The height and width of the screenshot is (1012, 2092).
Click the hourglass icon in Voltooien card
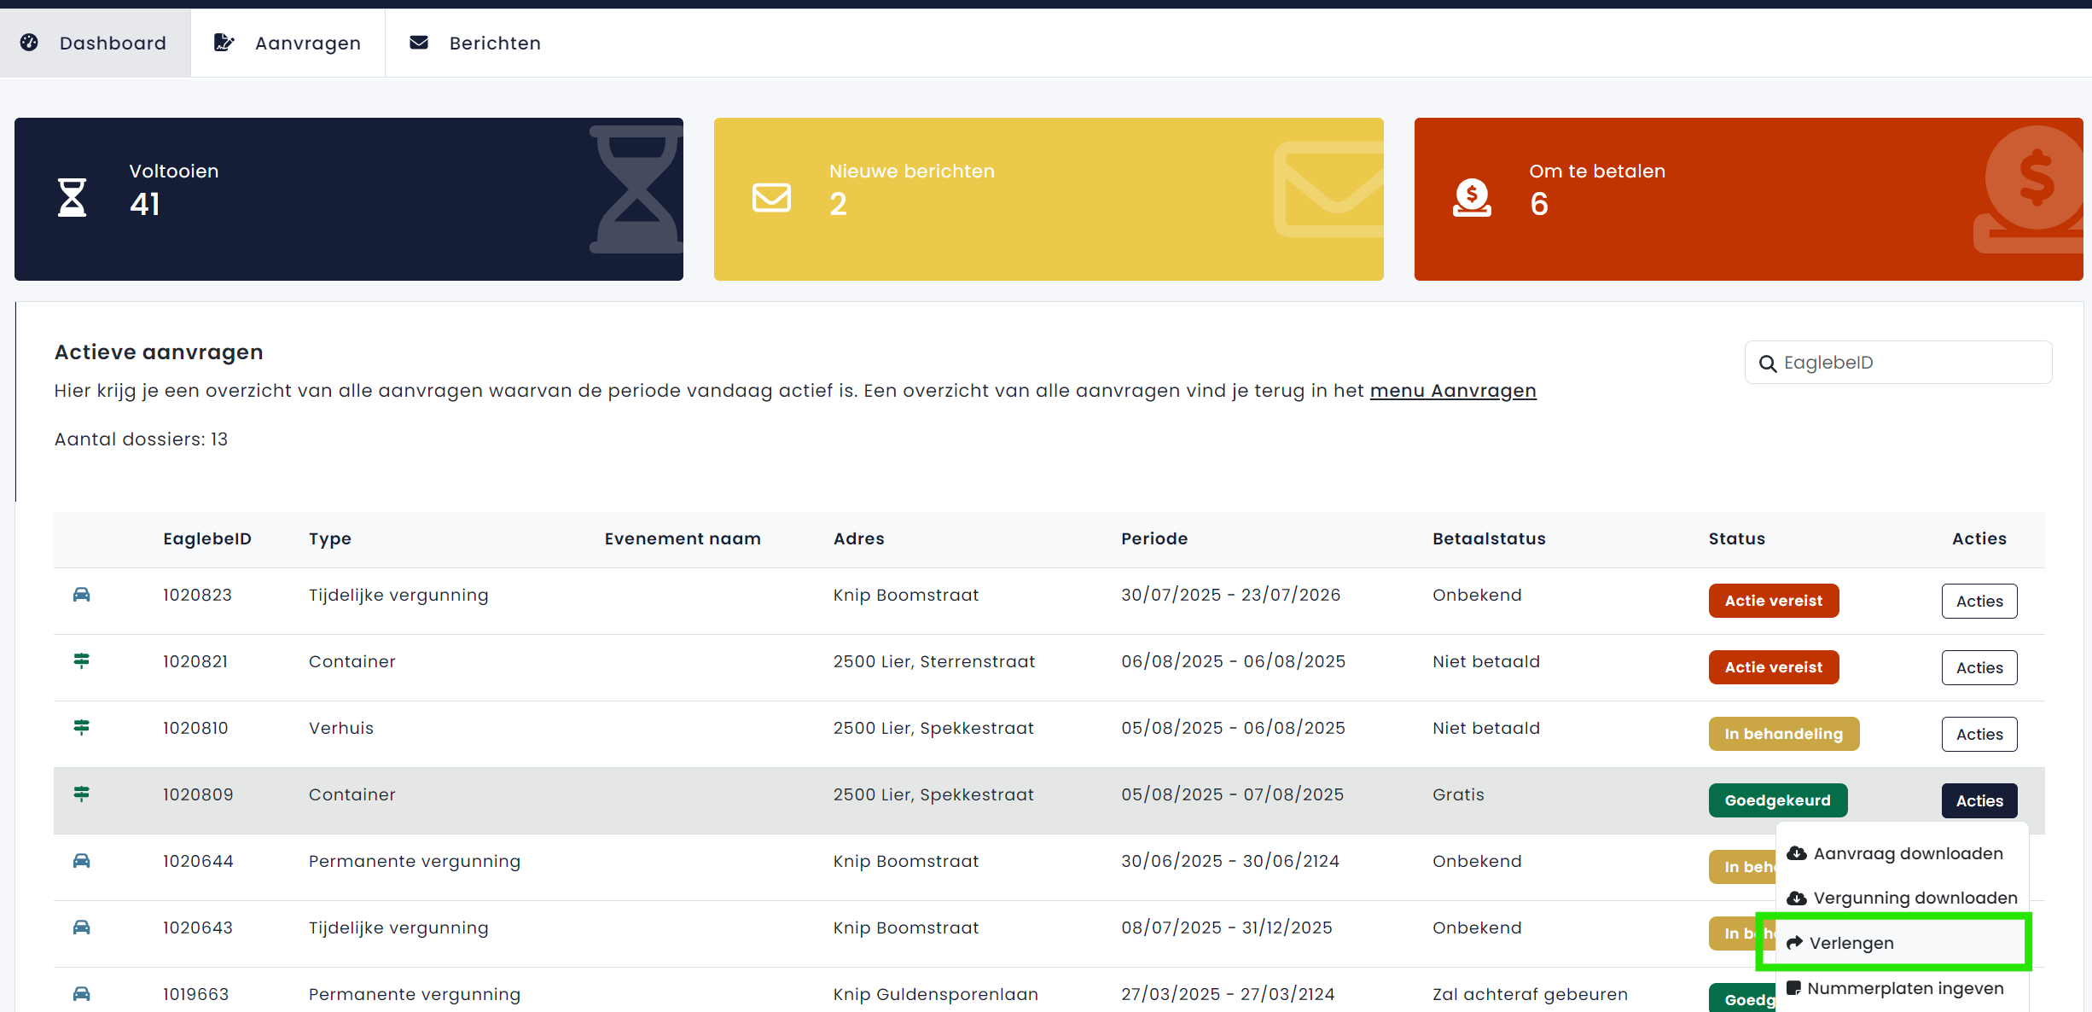(72, 197)
